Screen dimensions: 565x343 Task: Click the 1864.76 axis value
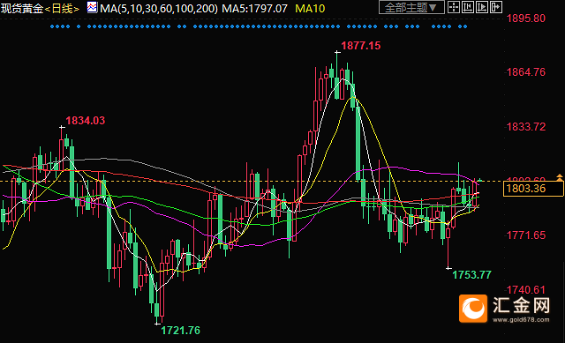[x=526, y=72]
